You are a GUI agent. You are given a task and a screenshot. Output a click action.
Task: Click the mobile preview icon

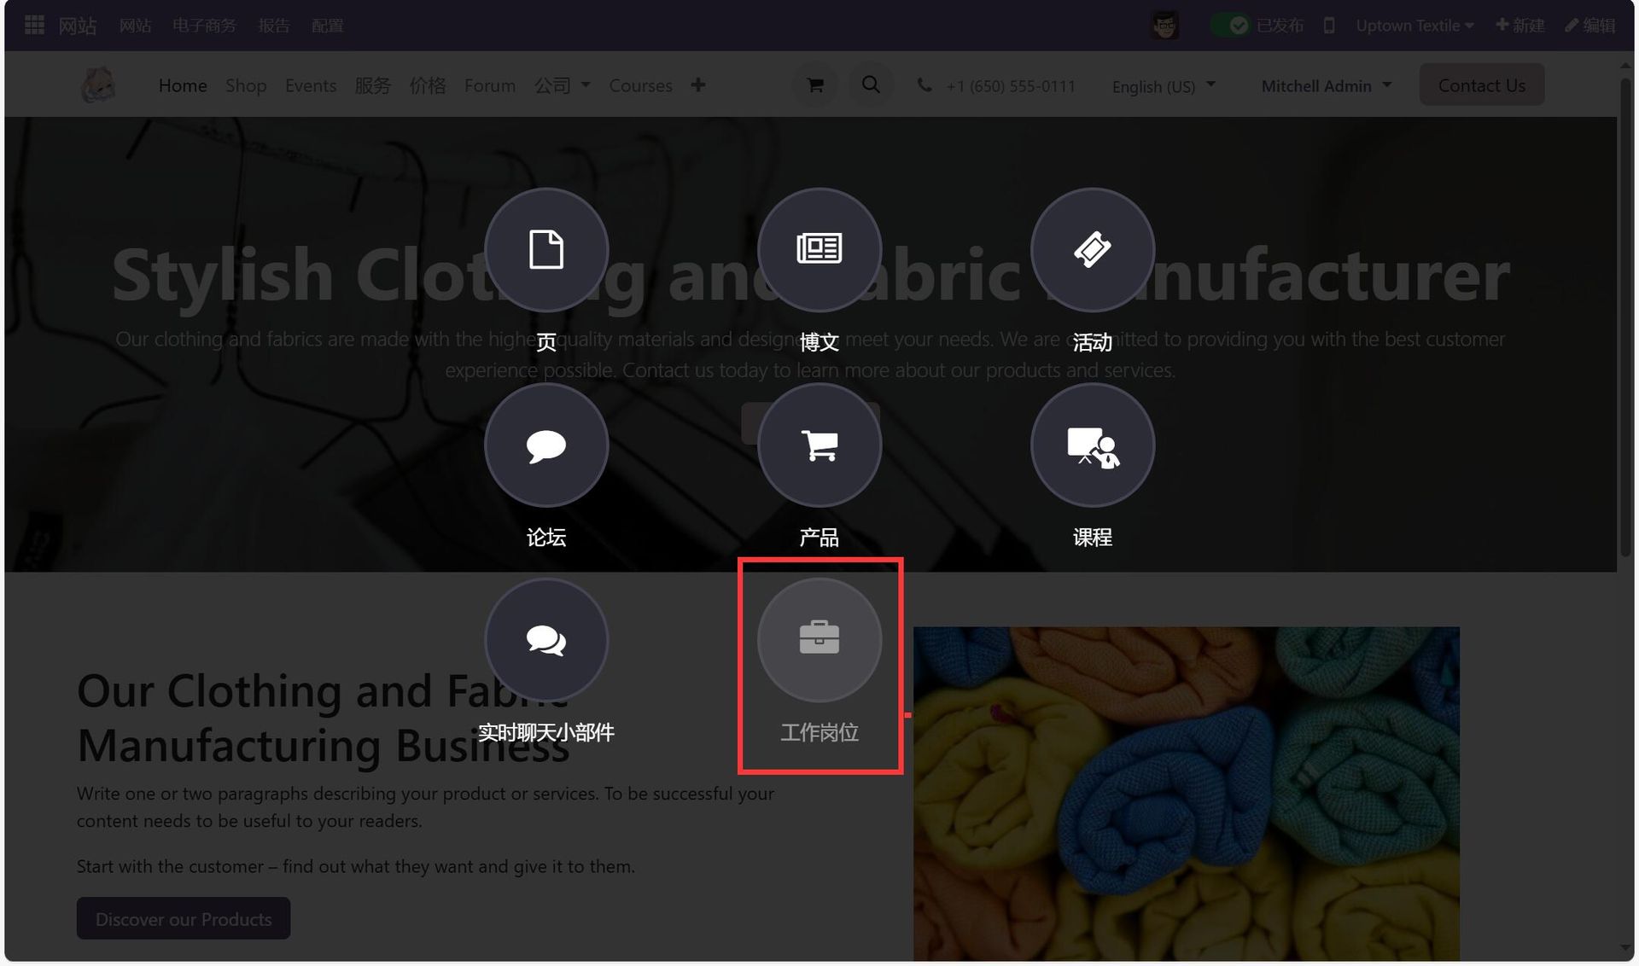tap(1329, 26)
